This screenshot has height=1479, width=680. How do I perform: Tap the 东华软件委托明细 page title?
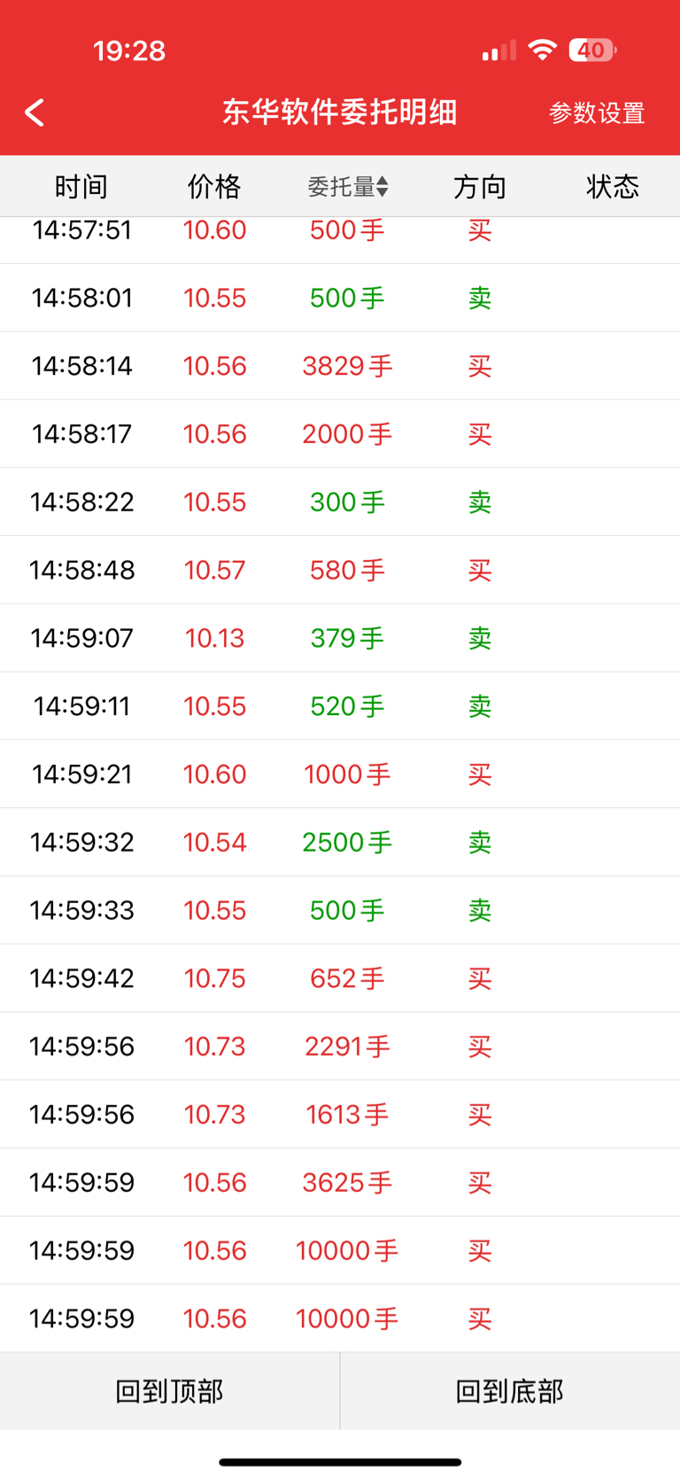pyautogui.click(x=339, y=113)
